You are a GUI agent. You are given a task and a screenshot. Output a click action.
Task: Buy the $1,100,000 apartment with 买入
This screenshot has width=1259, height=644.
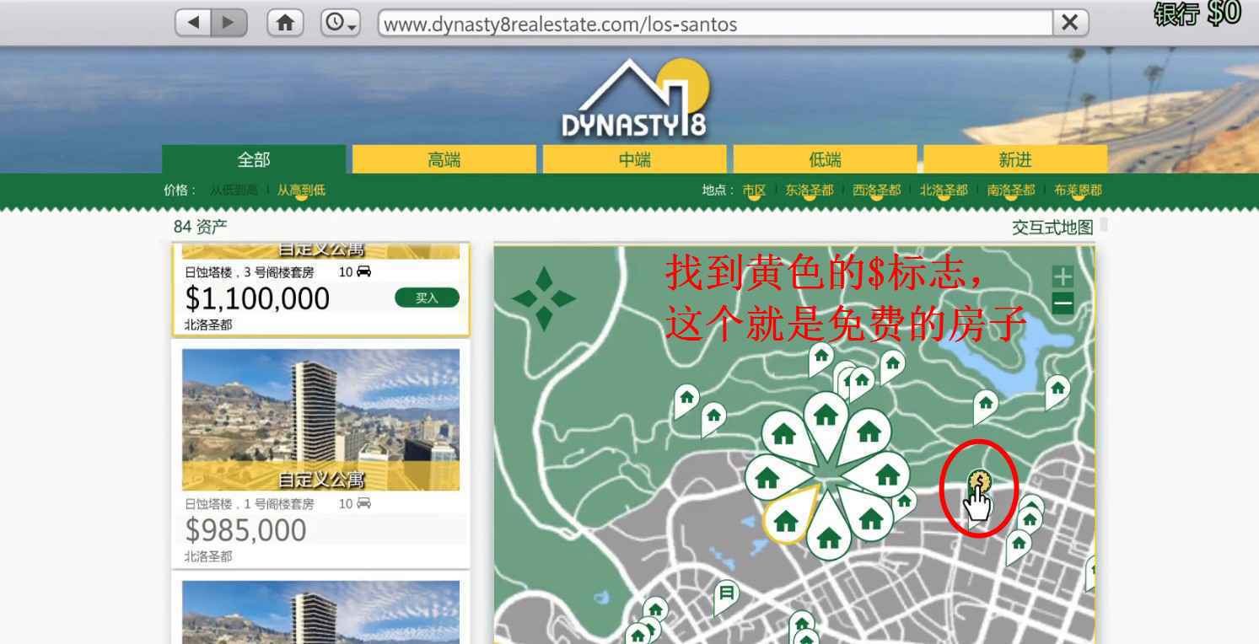coord(427,298)
